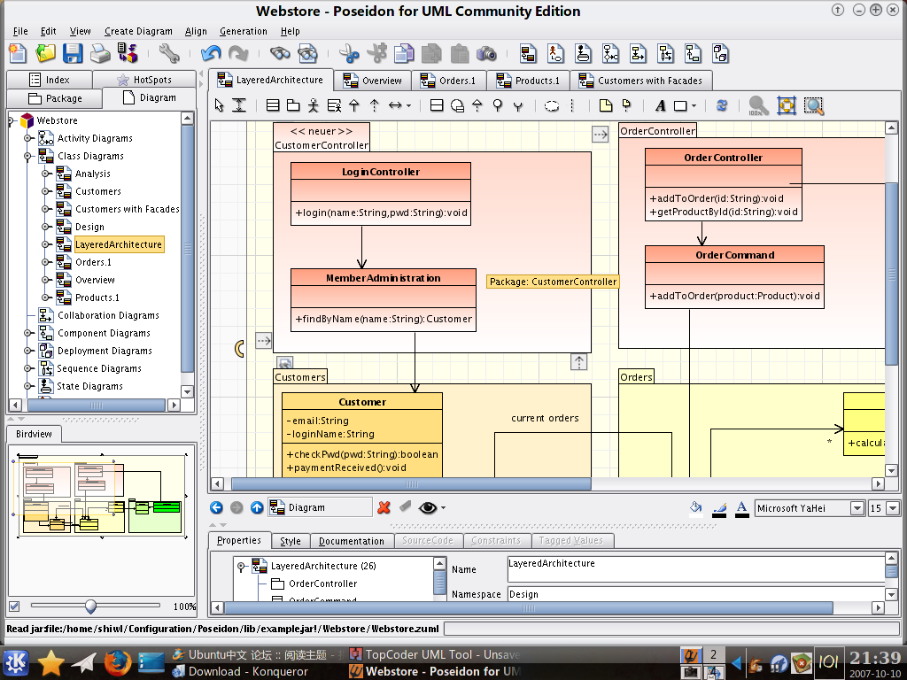Create new use case diagram icon

[555, 54]
